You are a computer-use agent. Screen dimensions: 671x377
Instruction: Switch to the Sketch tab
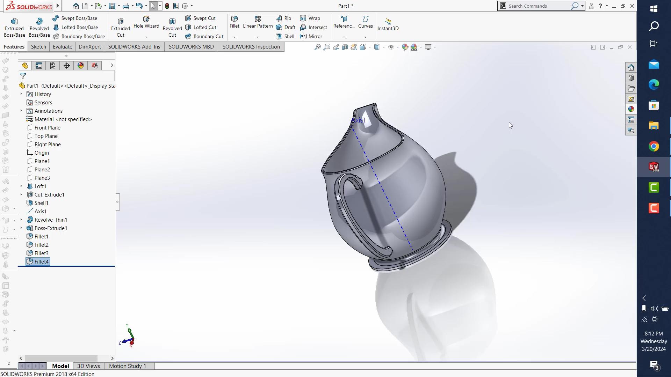38,47
